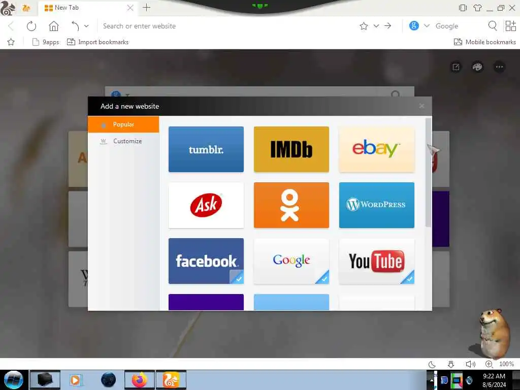Expand the recently closed tabs dropdown
This screenshot has height=390, width=520.
86,26
